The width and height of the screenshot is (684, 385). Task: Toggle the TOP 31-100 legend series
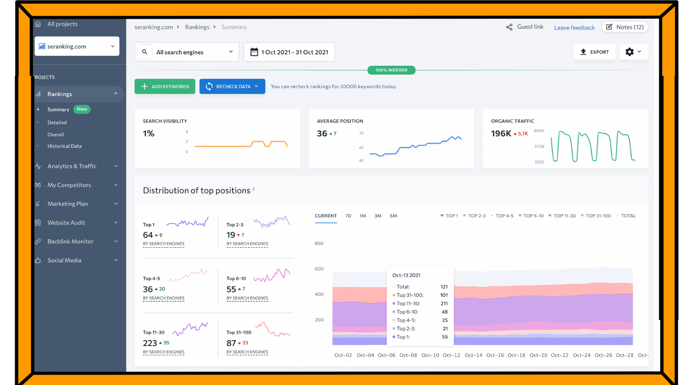(x=596, y=216)
